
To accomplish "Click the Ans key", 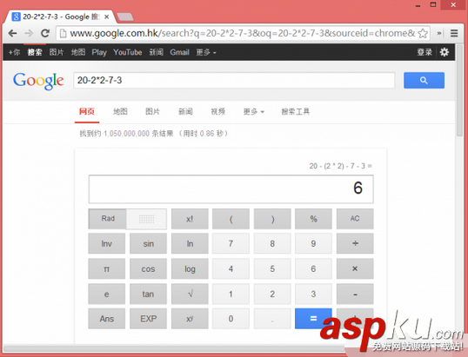I will pyautogui.click(x=106, y=319).
